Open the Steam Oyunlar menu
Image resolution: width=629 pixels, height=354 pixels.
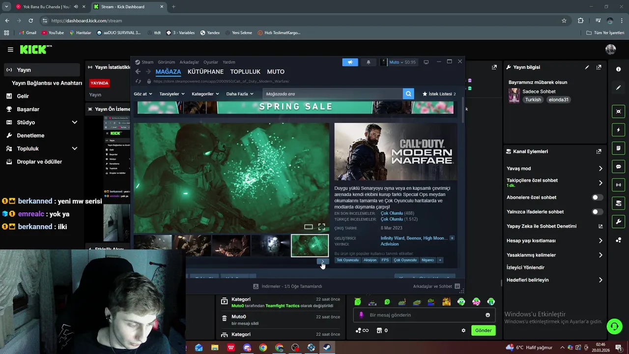point(211,62)
